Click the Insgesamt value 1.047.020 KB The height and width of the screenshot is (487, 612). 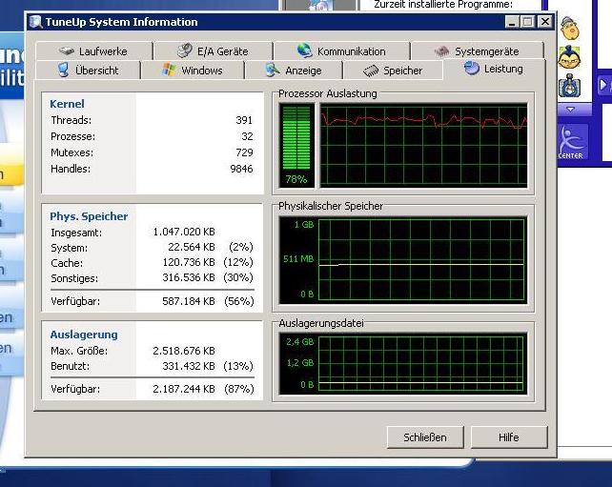[184, 232]
